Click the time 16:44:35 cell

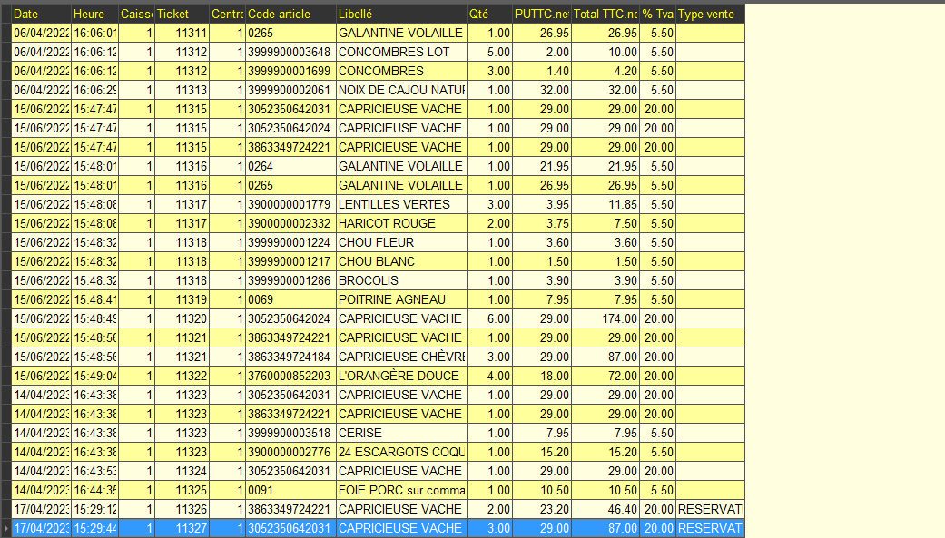pyautogui.click(x=94, y=491)
